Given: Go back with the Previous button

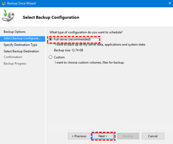Looking at the screenshot, I should (79, 136).
